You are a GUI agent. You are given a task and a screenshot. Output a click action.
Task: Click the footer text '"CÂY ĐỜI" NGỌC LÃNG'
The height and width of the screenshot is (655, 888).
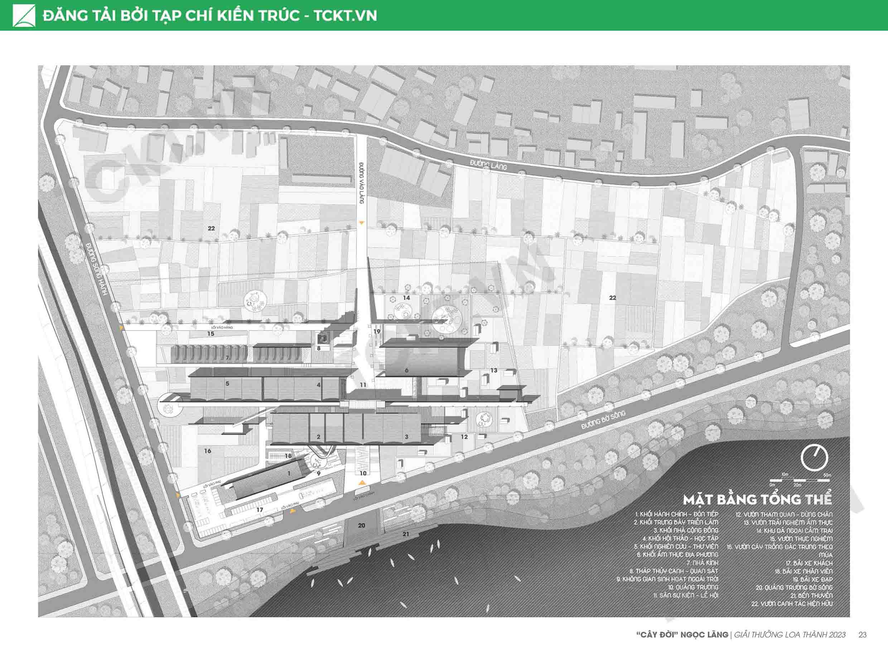tap(682, 635)
